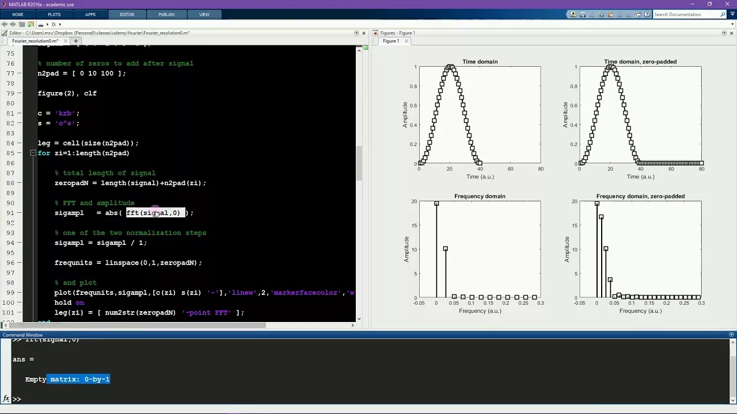Click Command Window scrollbar up arrow

732,343
